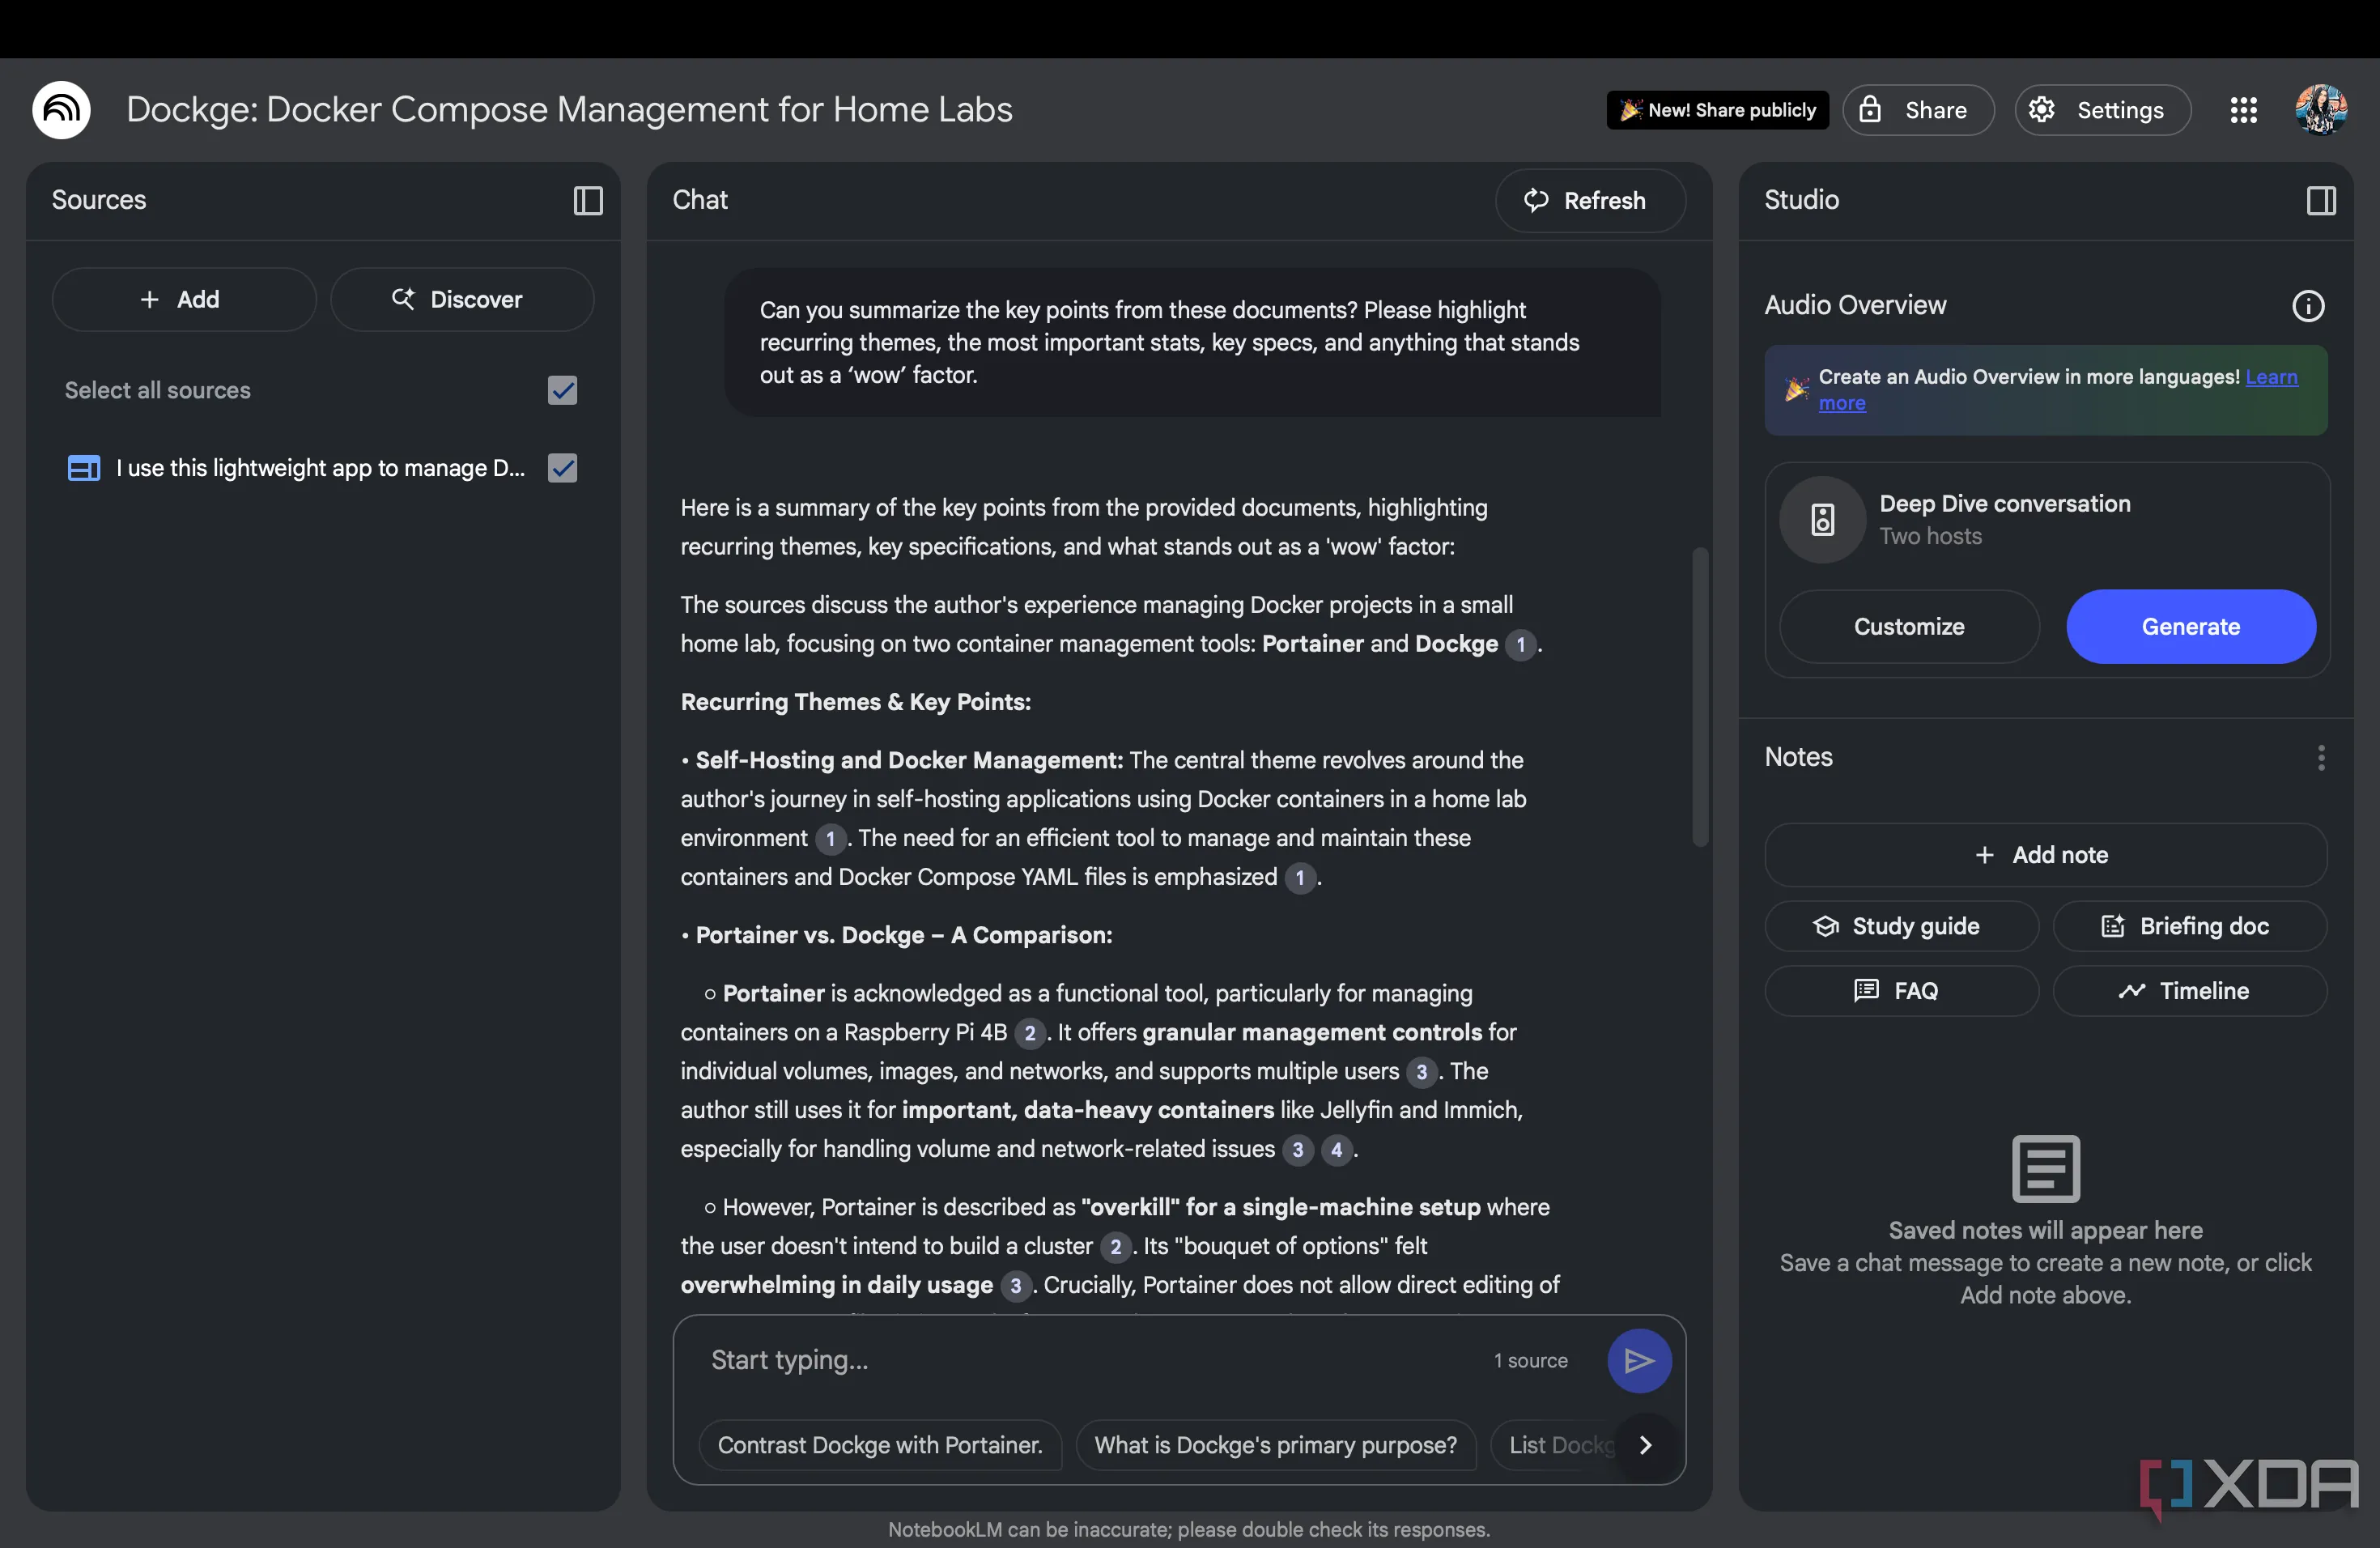Open source 'I use this lightweight app to manage D...'
Image resolution: width=2380 pixels, height=1548 pixels.
[x=320, y=468]
